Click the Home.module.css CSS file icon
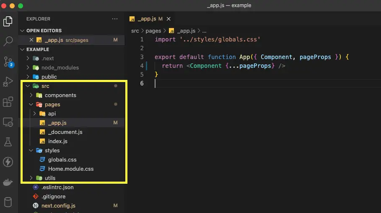Image resolution: width=381 pixels, height=213 pixels. pyautogui.click(x=42, y=169)
